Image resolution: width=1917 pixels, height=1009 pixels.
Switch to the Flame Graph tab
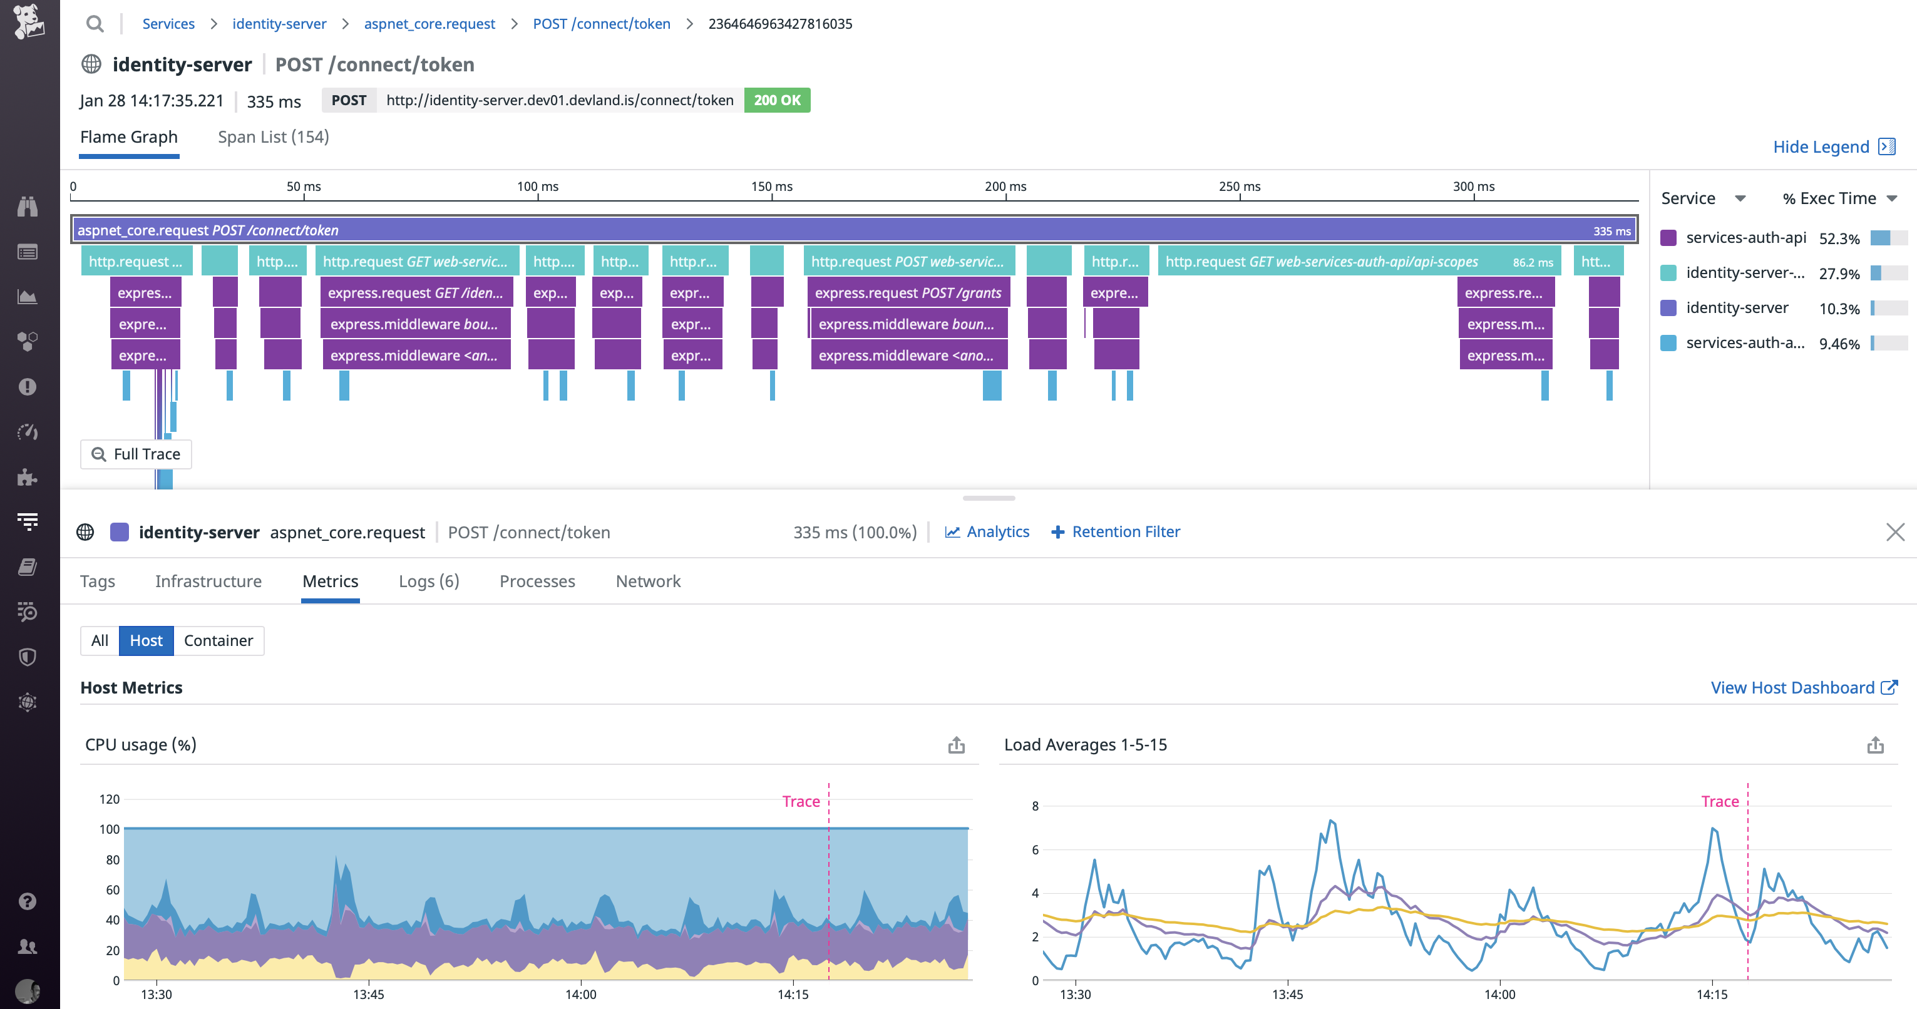(x=129, y=137)
